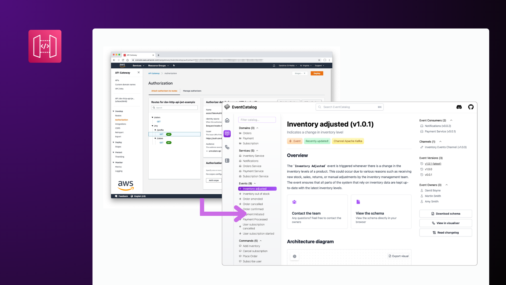This screenshot has width=506, height=285.
Task: Click the EventCatalog visualiser icon
Action: [x=228, y=147]
